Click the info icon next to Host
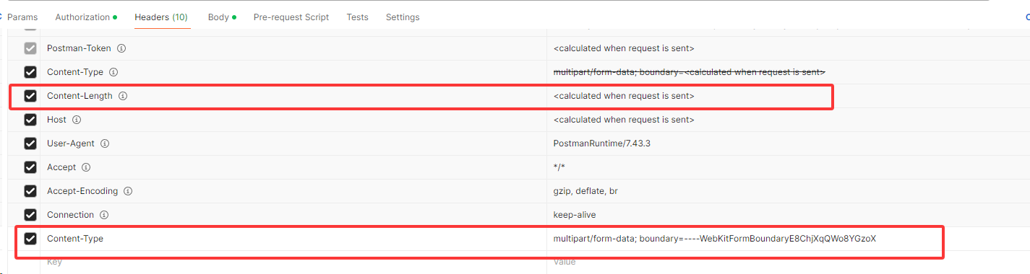Viewport: 1030px width, 274px height. 77,120
